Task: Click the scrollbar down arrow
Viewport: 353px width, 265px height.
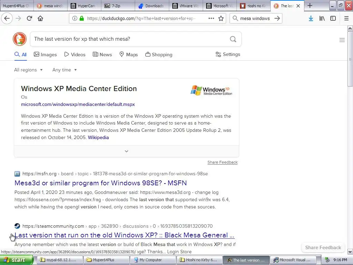Action: click(350, 252)
